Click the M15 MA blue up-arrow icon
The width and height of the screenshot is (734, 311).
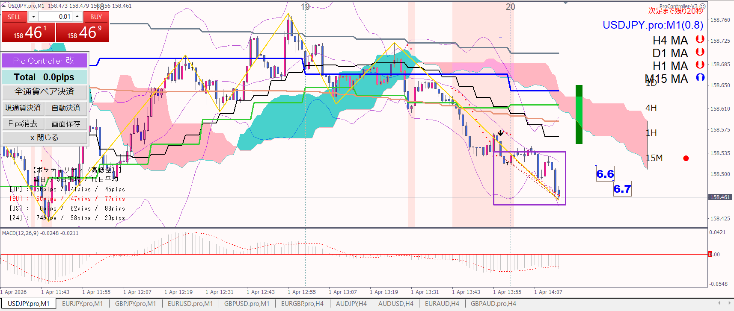click(x=700, y=78)
